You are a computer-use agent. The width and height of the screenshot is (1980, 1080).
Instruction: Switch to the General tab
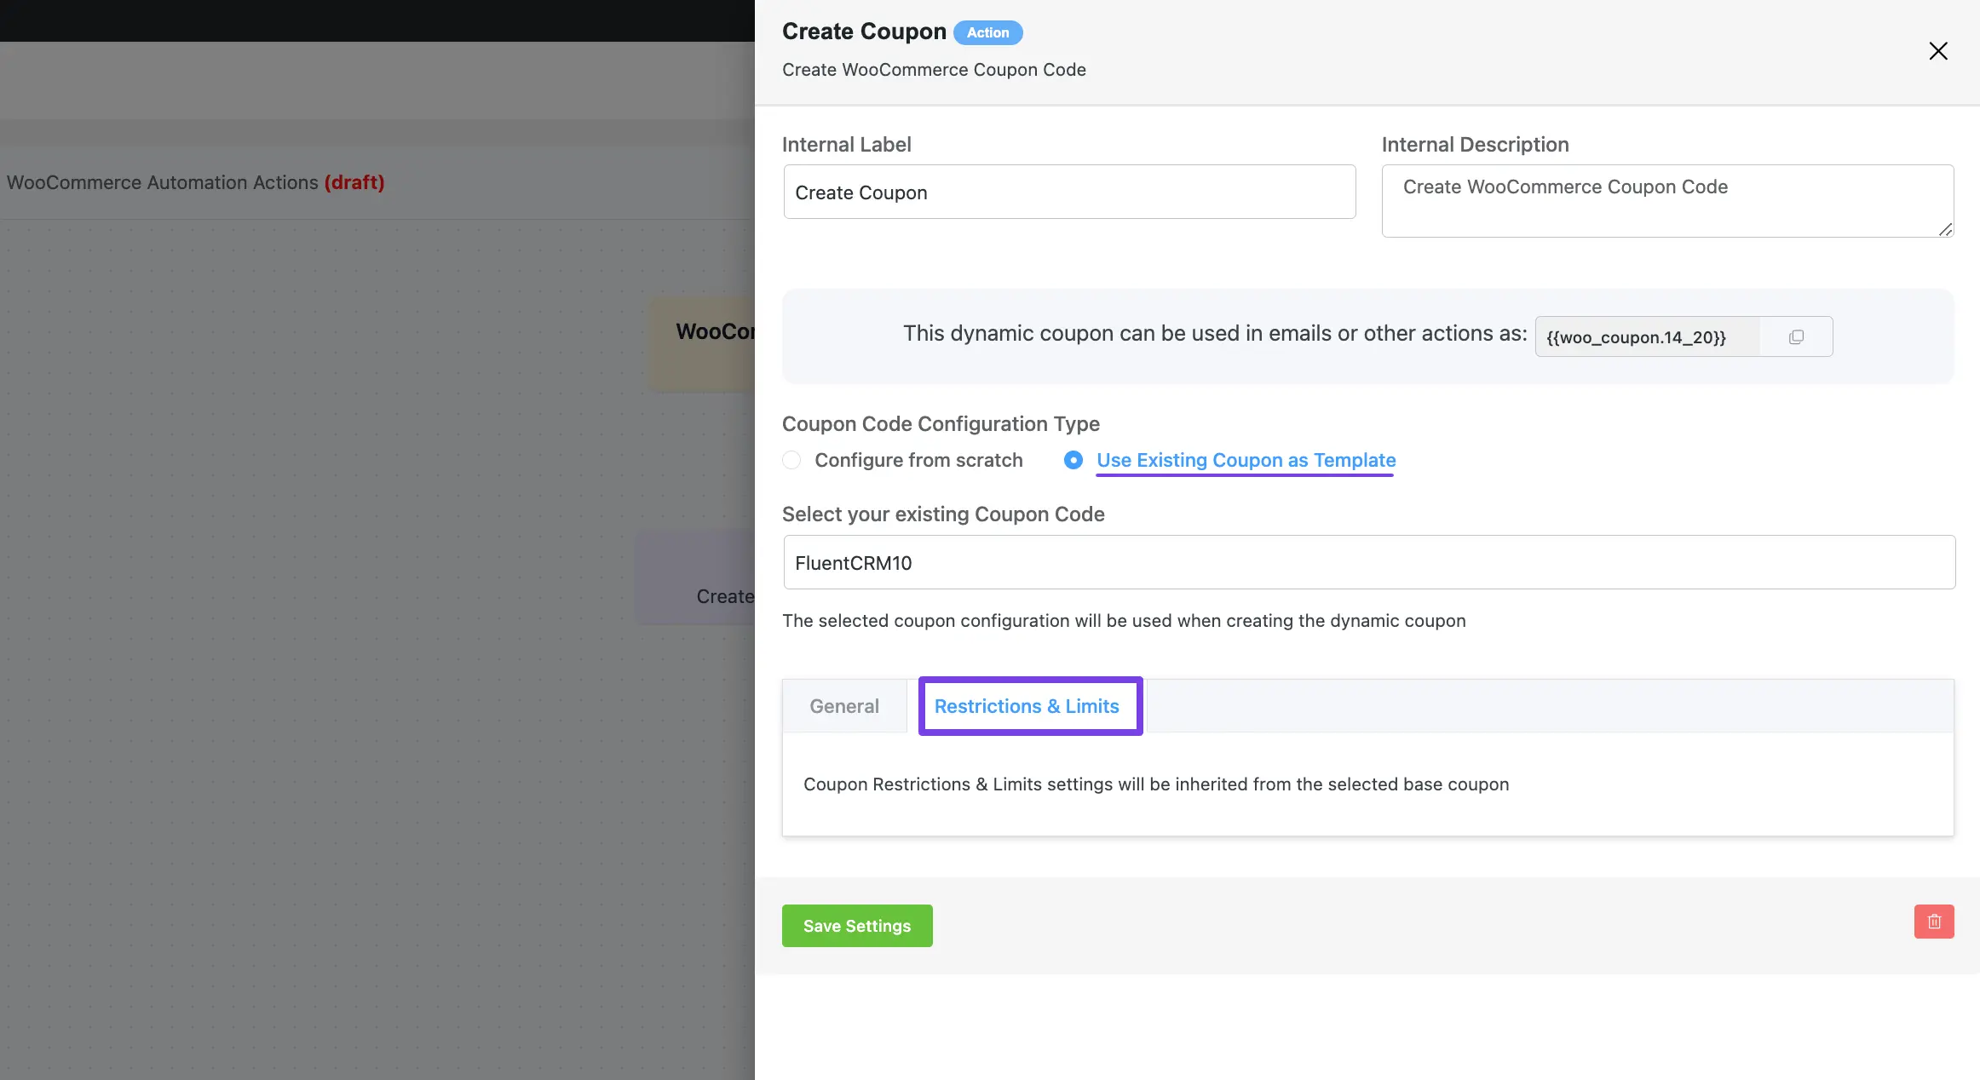[x=844, y=705]
